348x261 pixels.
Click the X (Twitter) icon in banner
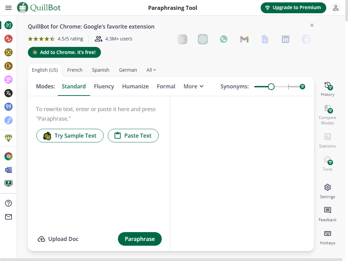(182, 39)
